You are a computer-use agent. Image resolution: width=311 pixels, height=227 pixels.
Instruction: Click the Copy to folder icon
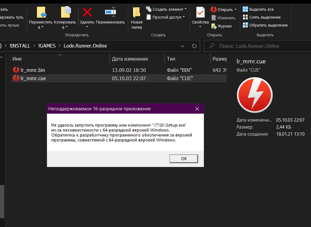(66, 12)
